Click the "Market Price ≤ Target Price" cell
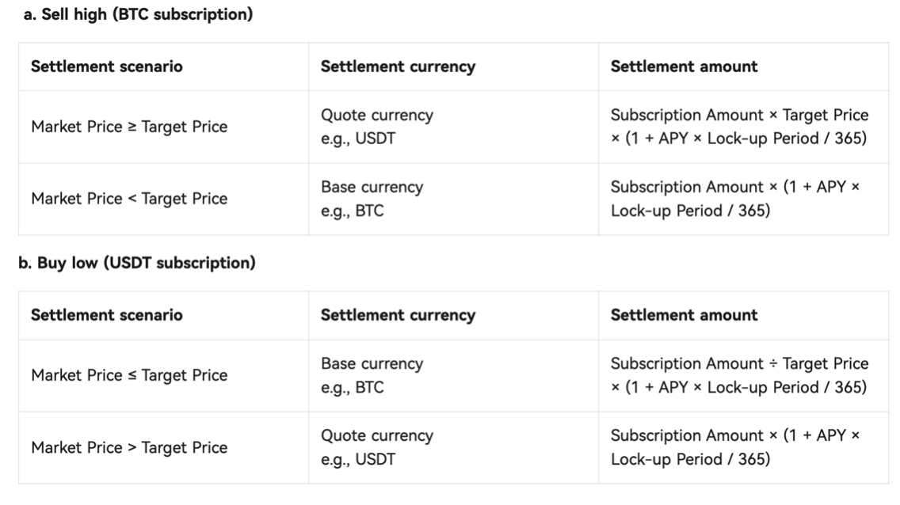900x505 pixels. tap(129, 375)
